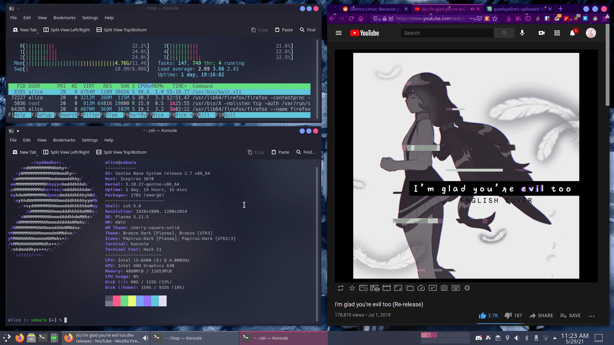Screen dimensions: 614x345
Task: Toggle video looping with the repeat icon
Action: [x=341, y=288]
